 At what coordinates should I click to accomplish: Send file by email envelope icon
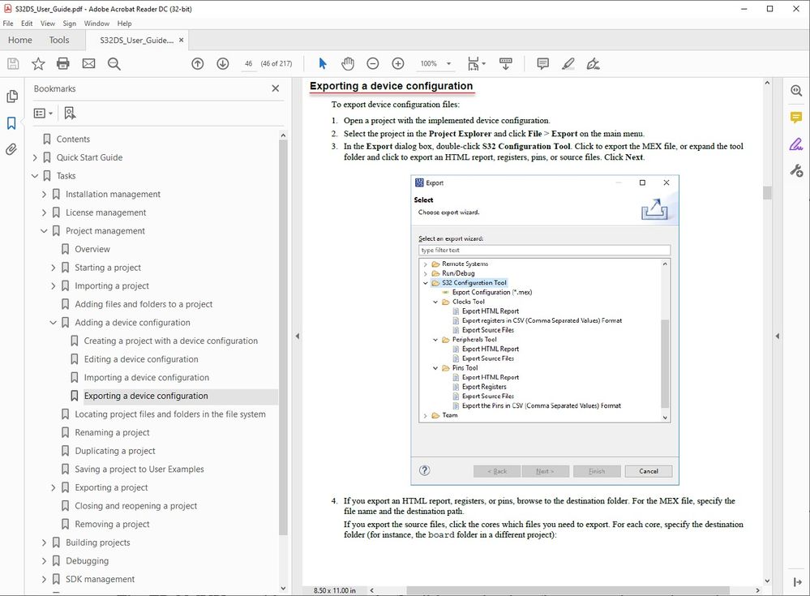click(89, 63)
